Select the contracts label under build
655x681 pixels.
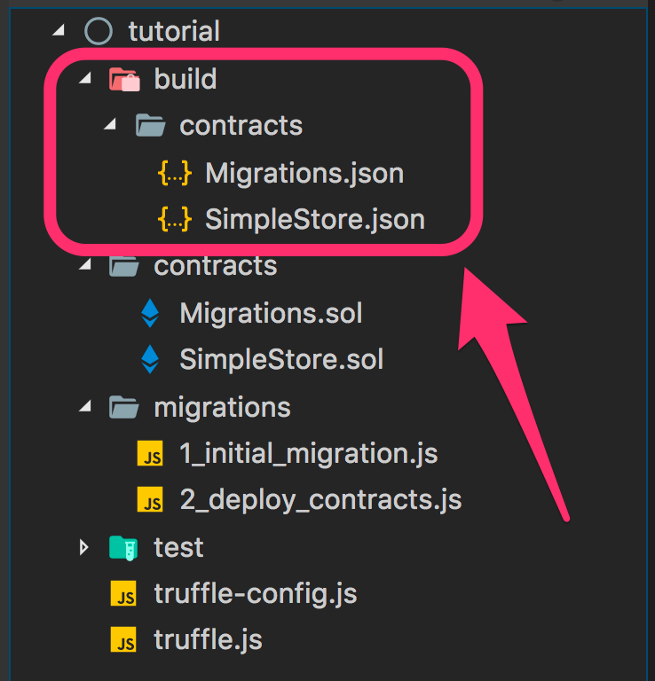pyautogui.click(x=241, y=126)
